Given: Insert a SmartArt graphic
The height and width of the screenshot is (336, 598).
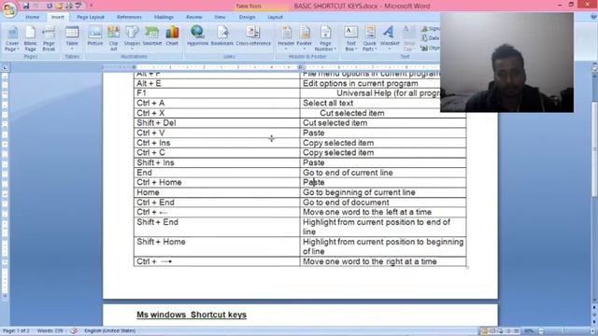Looking at the screenshot, I should click(151, 36).
